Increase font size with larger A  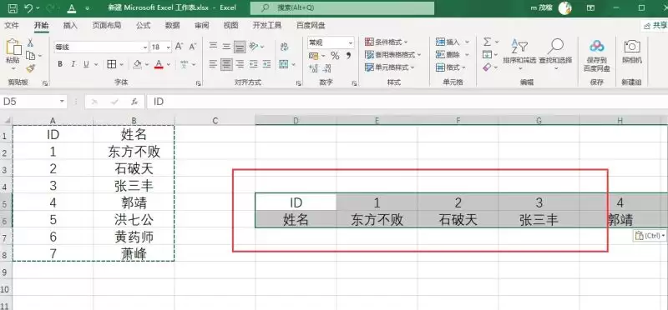tap(179, 47)
